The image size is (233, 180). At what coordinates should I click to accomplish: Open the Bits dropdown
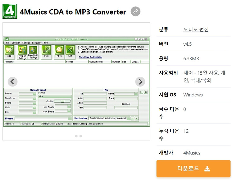[34, 112]
